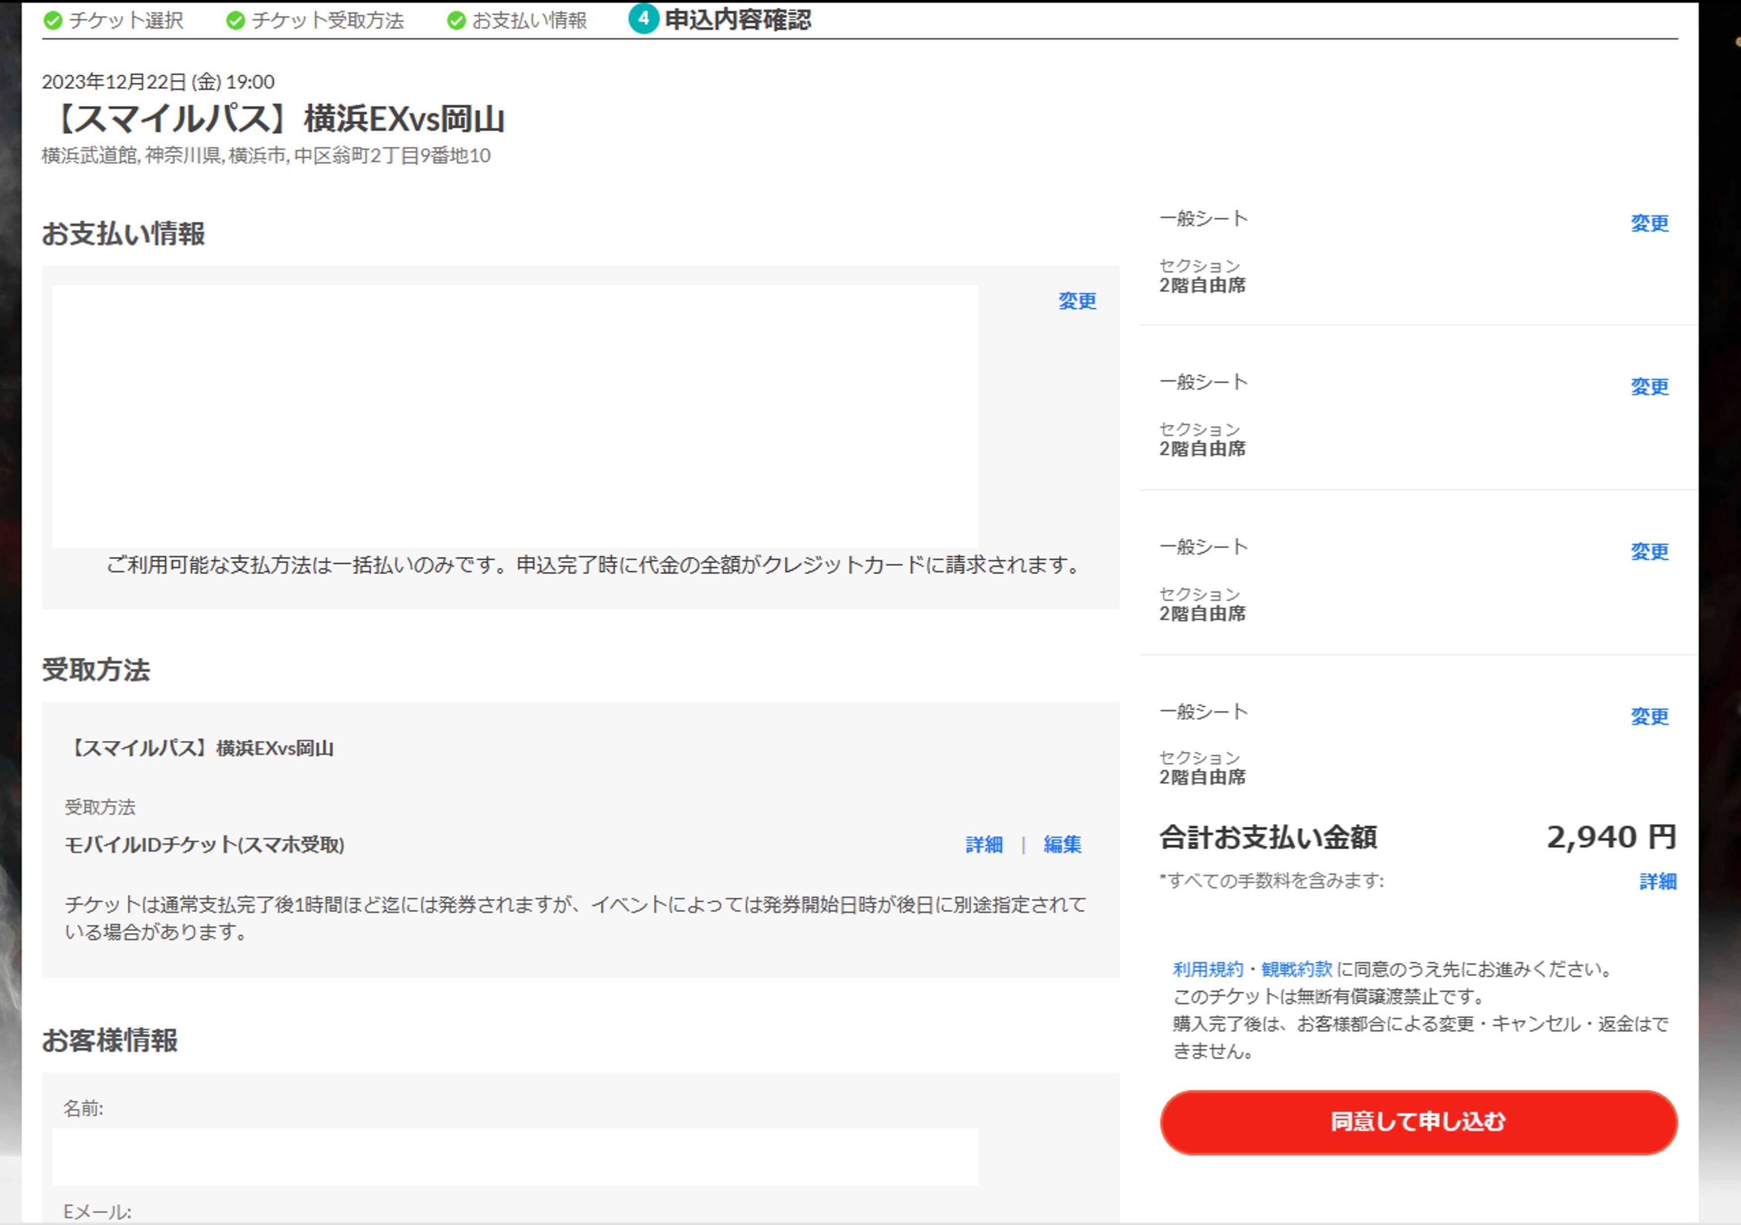Open the 観戦約款 link
The height and width of the screenshot is (1225, 1741).
pyautogui.click(x=1297, y=969)
